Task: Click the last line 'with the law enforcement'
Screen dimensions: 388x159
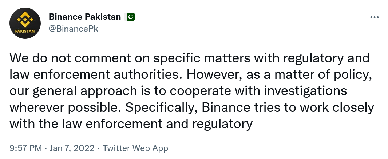Action: click(131, 124)
